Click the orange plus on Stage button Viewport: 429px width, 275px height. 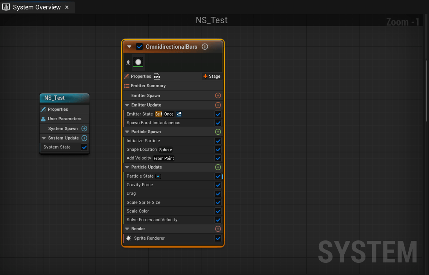pos(205,76)
